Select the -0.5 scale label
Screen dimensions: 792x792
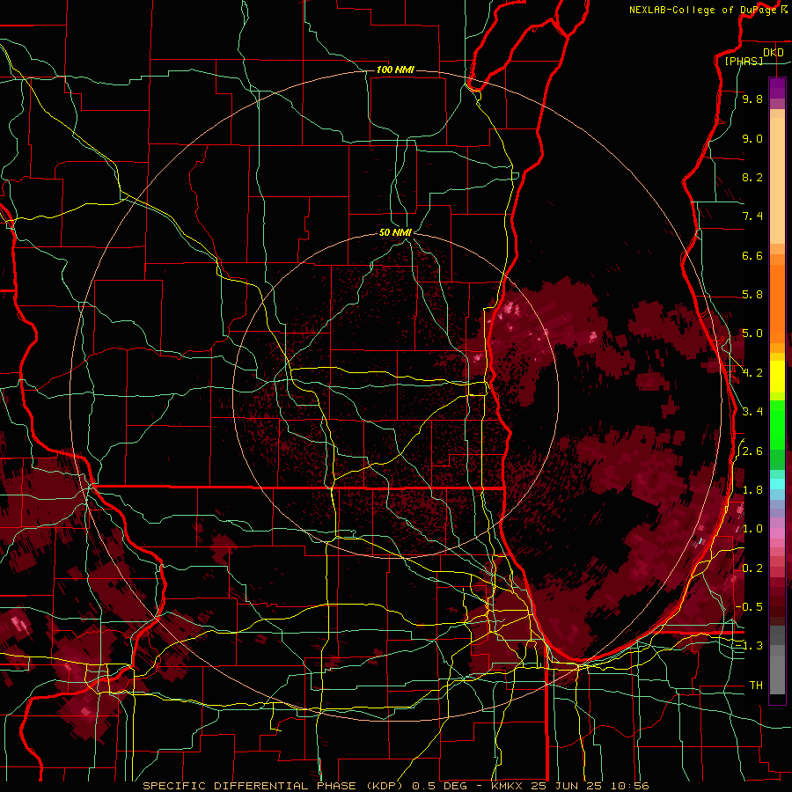pos(749,607)
